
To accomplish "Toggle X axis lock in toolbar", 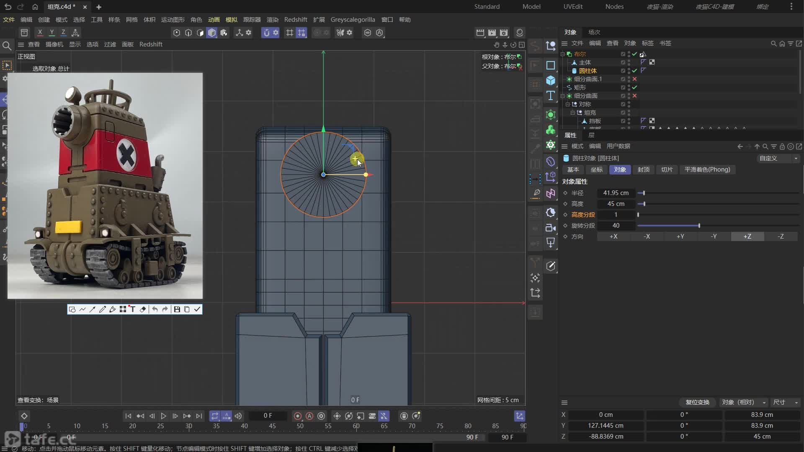I will point(40,33).
